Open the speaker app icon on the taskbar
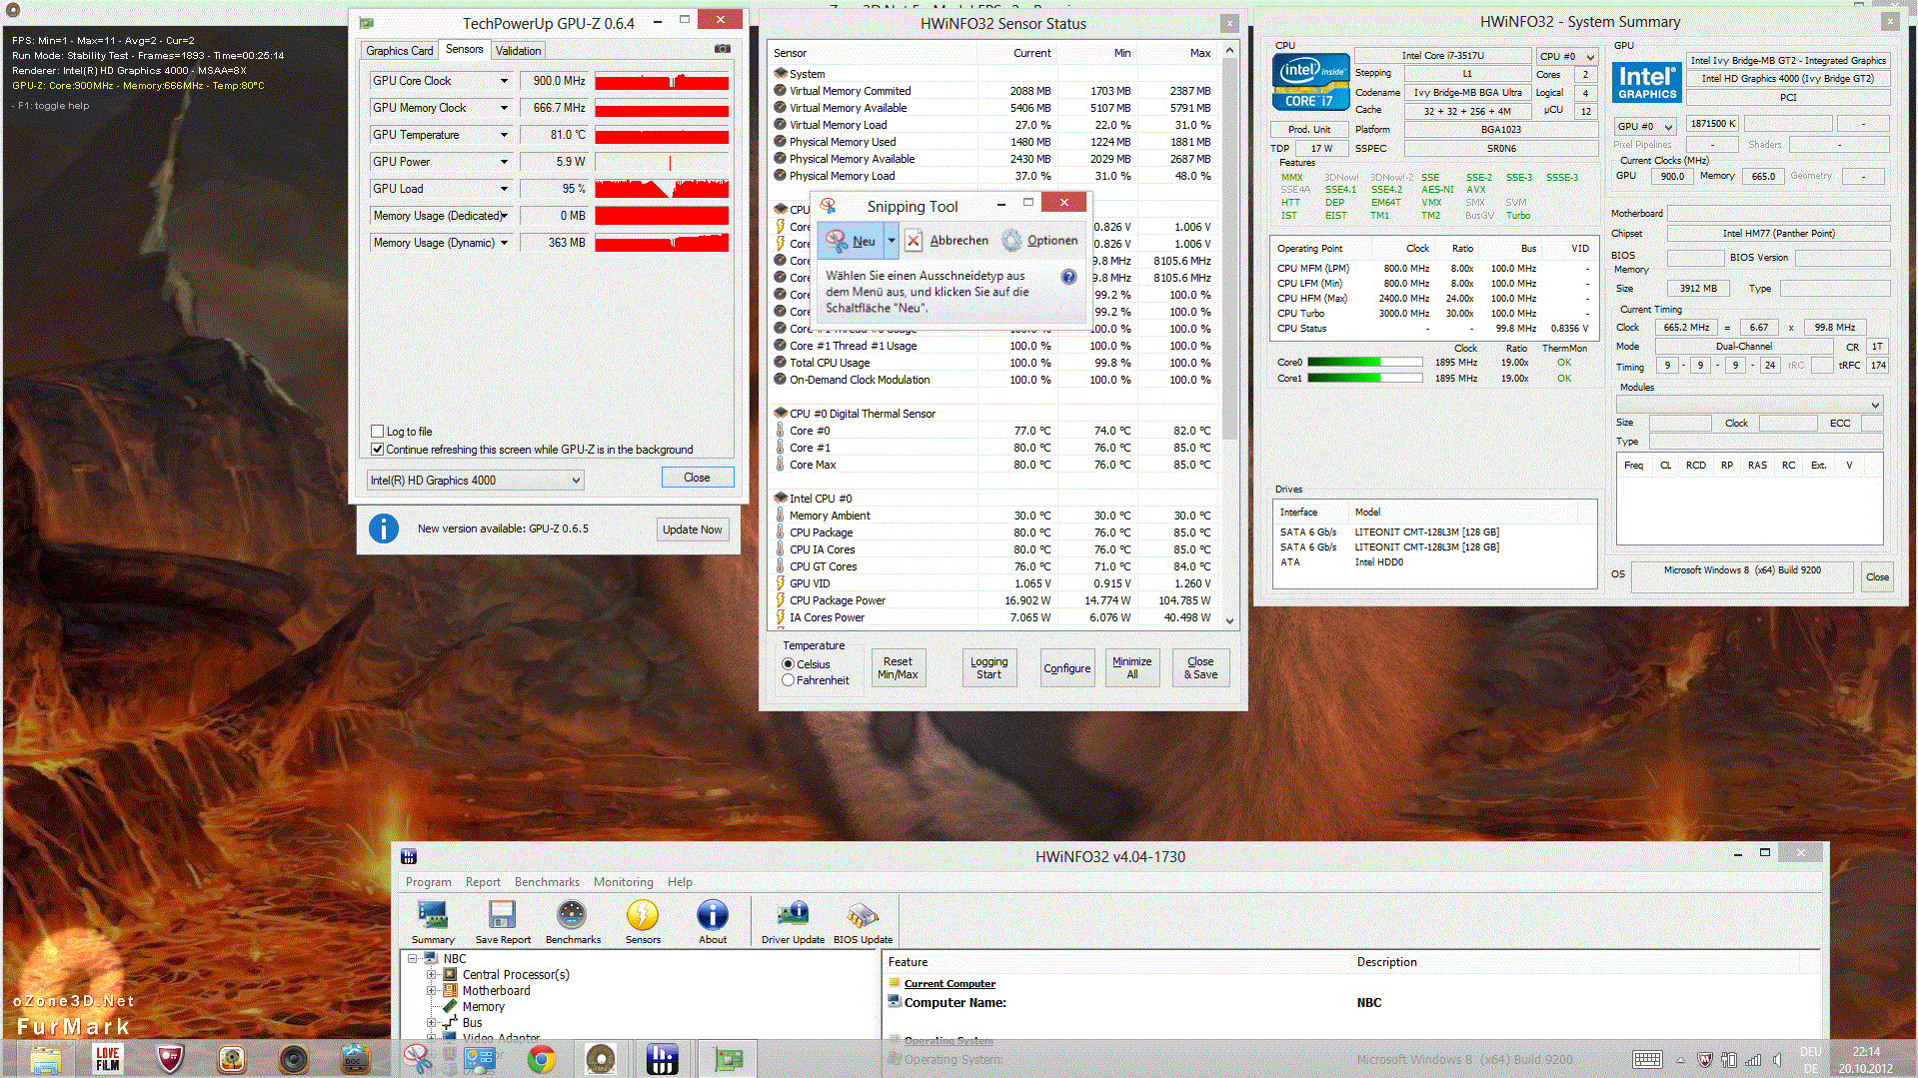This screenshot has width=1918, height=1078. [294, 1059]
